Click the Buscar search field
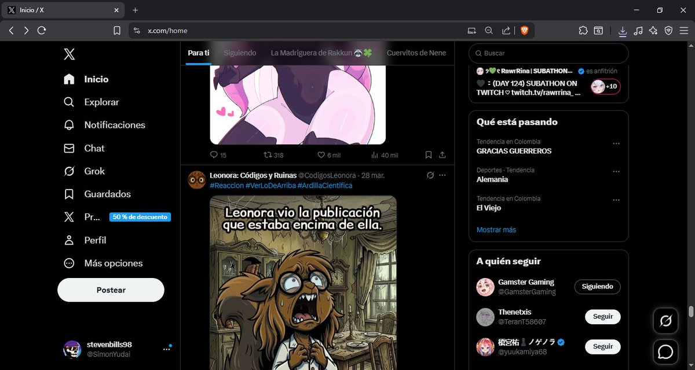Viewport: 695px width, 370px height. pos(548,53)
